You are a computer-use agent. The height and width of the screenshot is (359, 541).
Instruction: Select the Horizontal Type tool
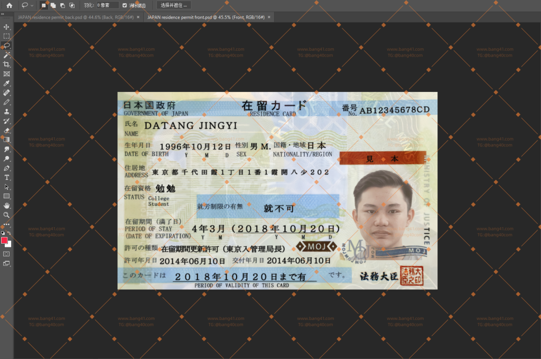pyautogui.click(x=7, y=176)
